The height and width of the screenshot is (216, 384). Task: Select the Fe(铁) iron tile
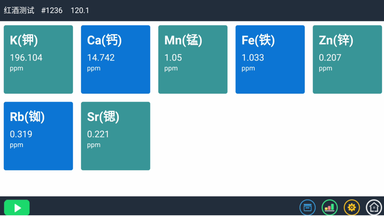click(x=270, y=60)
